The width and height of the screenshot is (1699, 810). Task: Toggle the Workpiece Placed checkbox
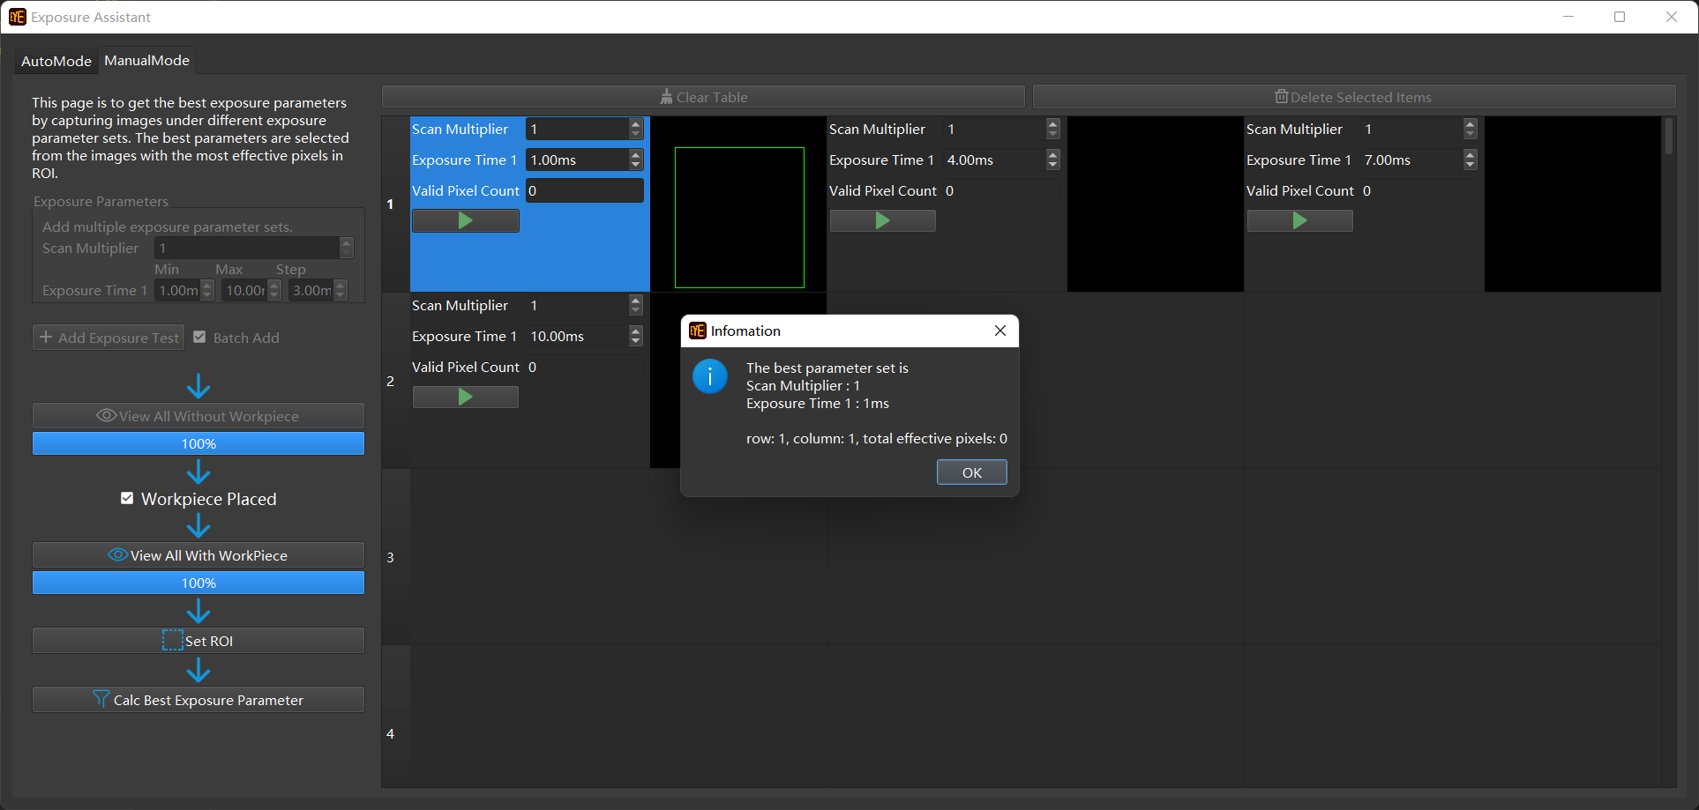pos(127,499)
